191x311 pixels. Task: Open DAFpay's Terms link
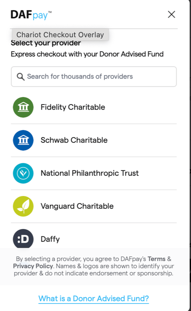(x=156, y=259)
